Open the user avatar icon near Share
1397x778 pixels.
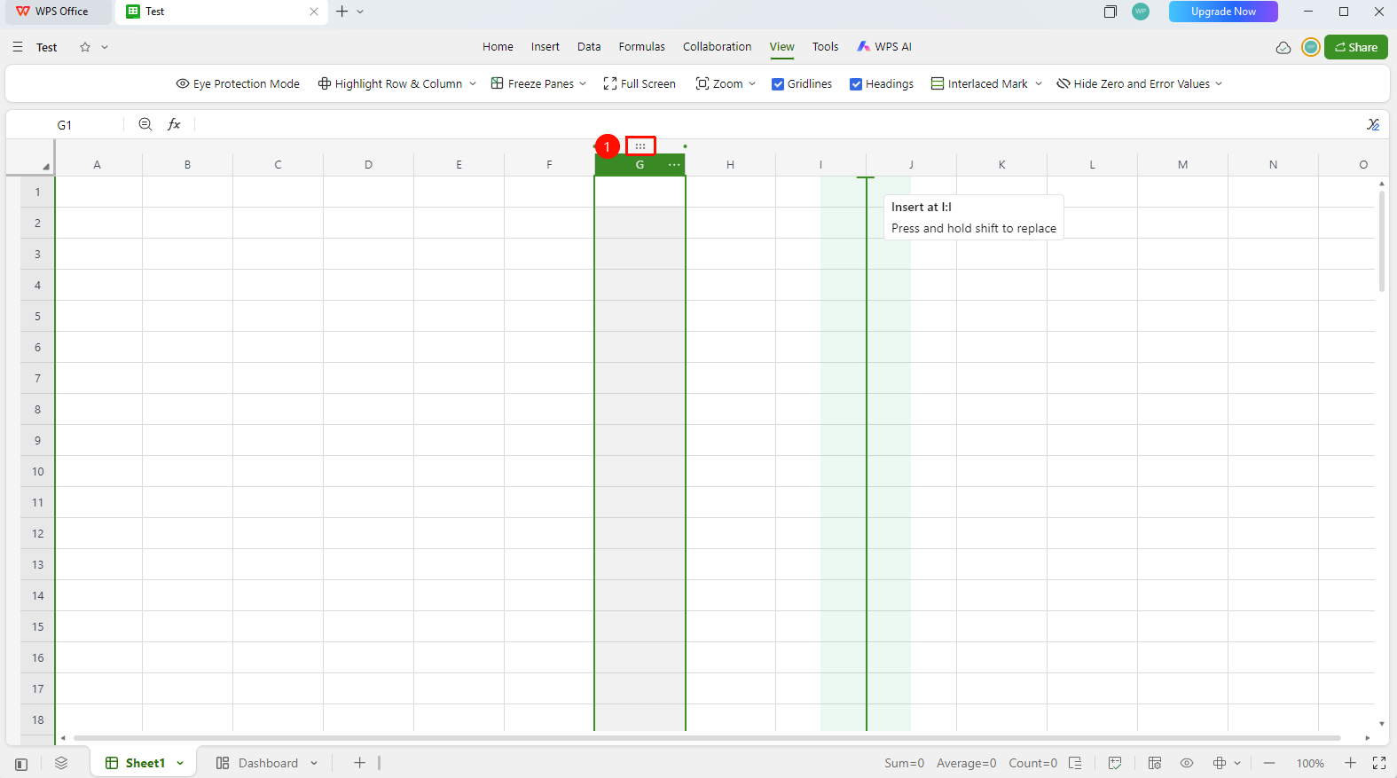pyautogui.click(x=1310, y=47)
